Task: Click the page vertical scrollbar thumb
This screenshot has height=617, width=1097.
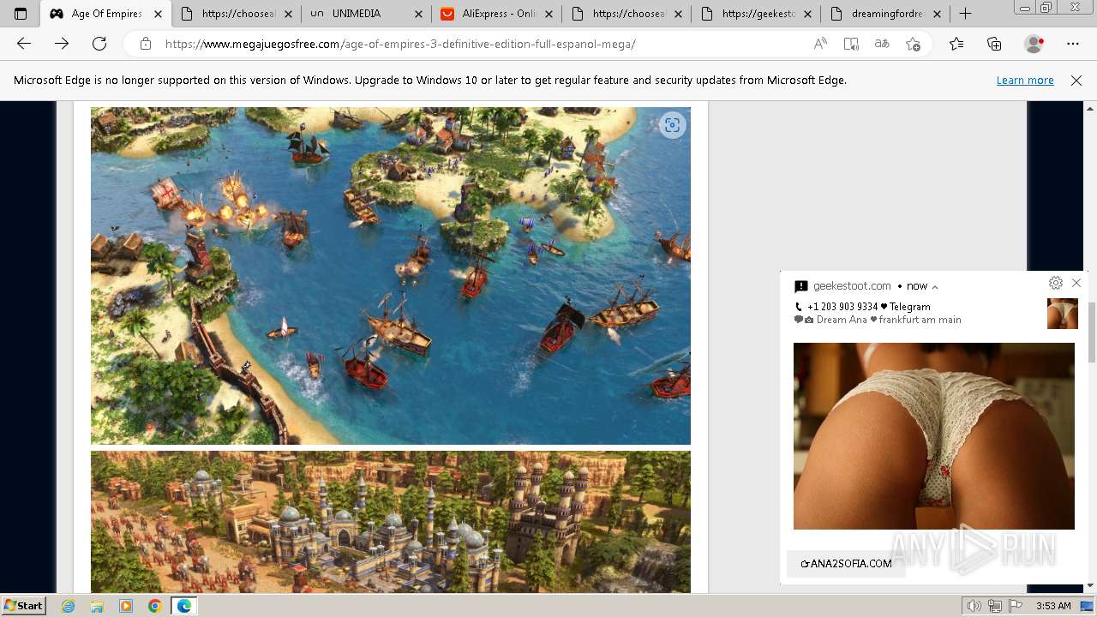Action: (1091, 332)
